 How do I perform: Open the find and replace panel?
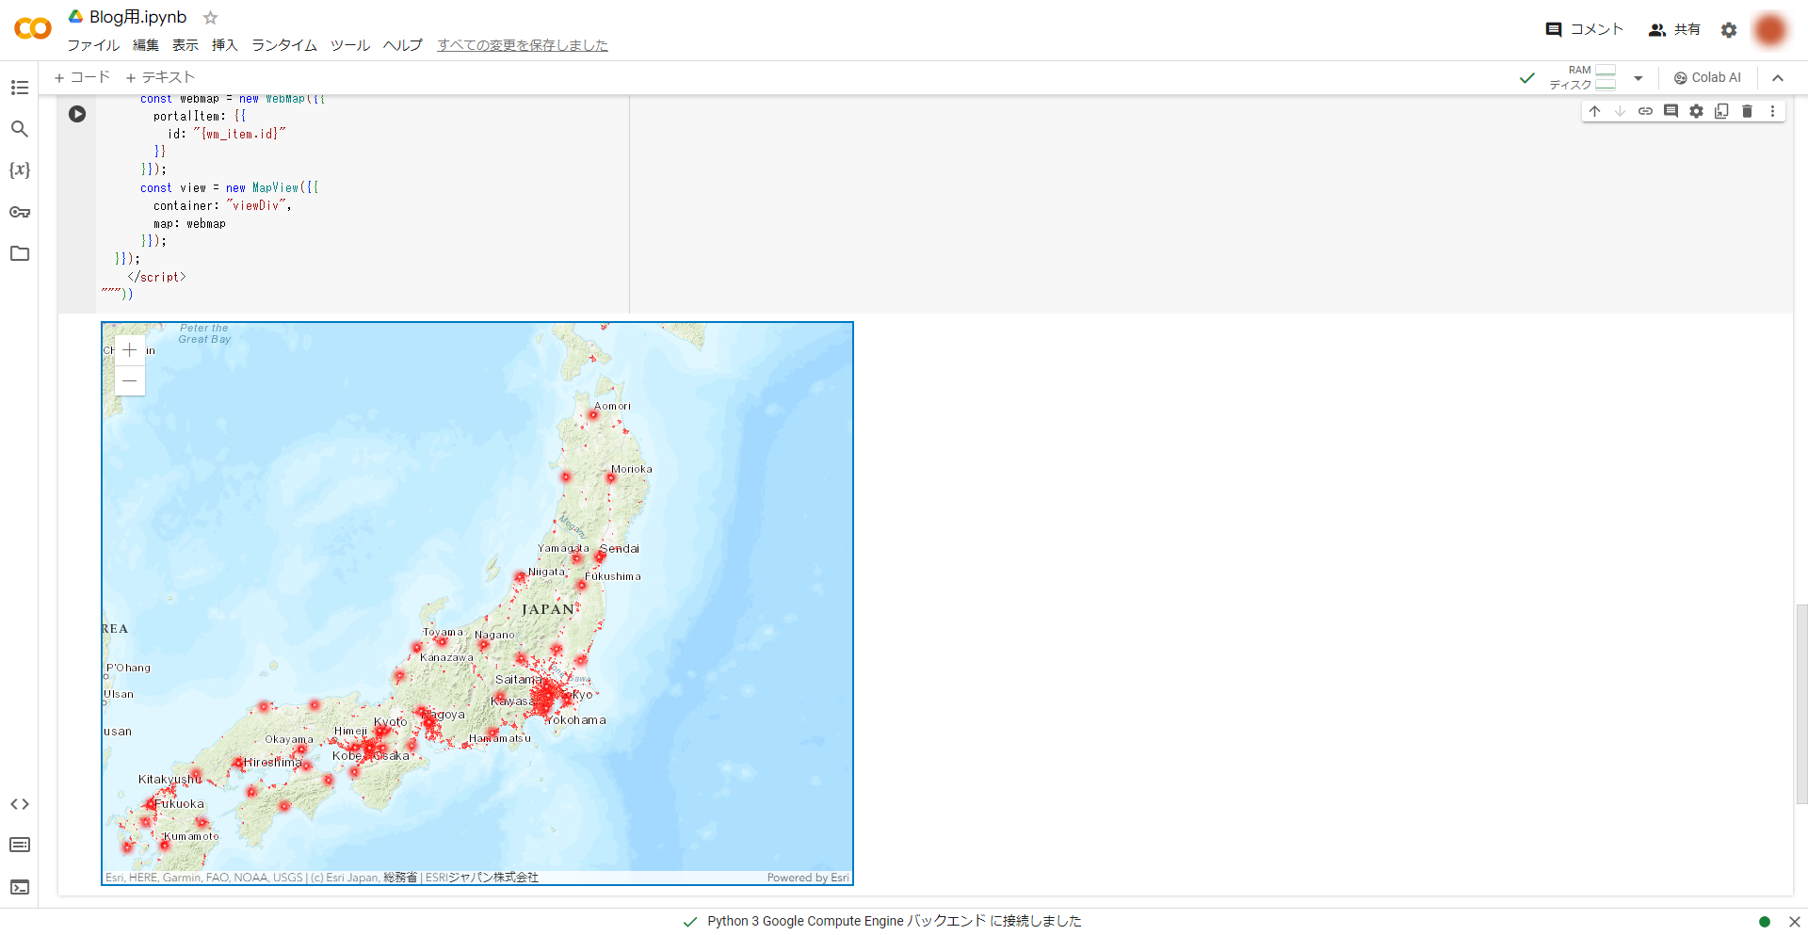coord(20,129)
